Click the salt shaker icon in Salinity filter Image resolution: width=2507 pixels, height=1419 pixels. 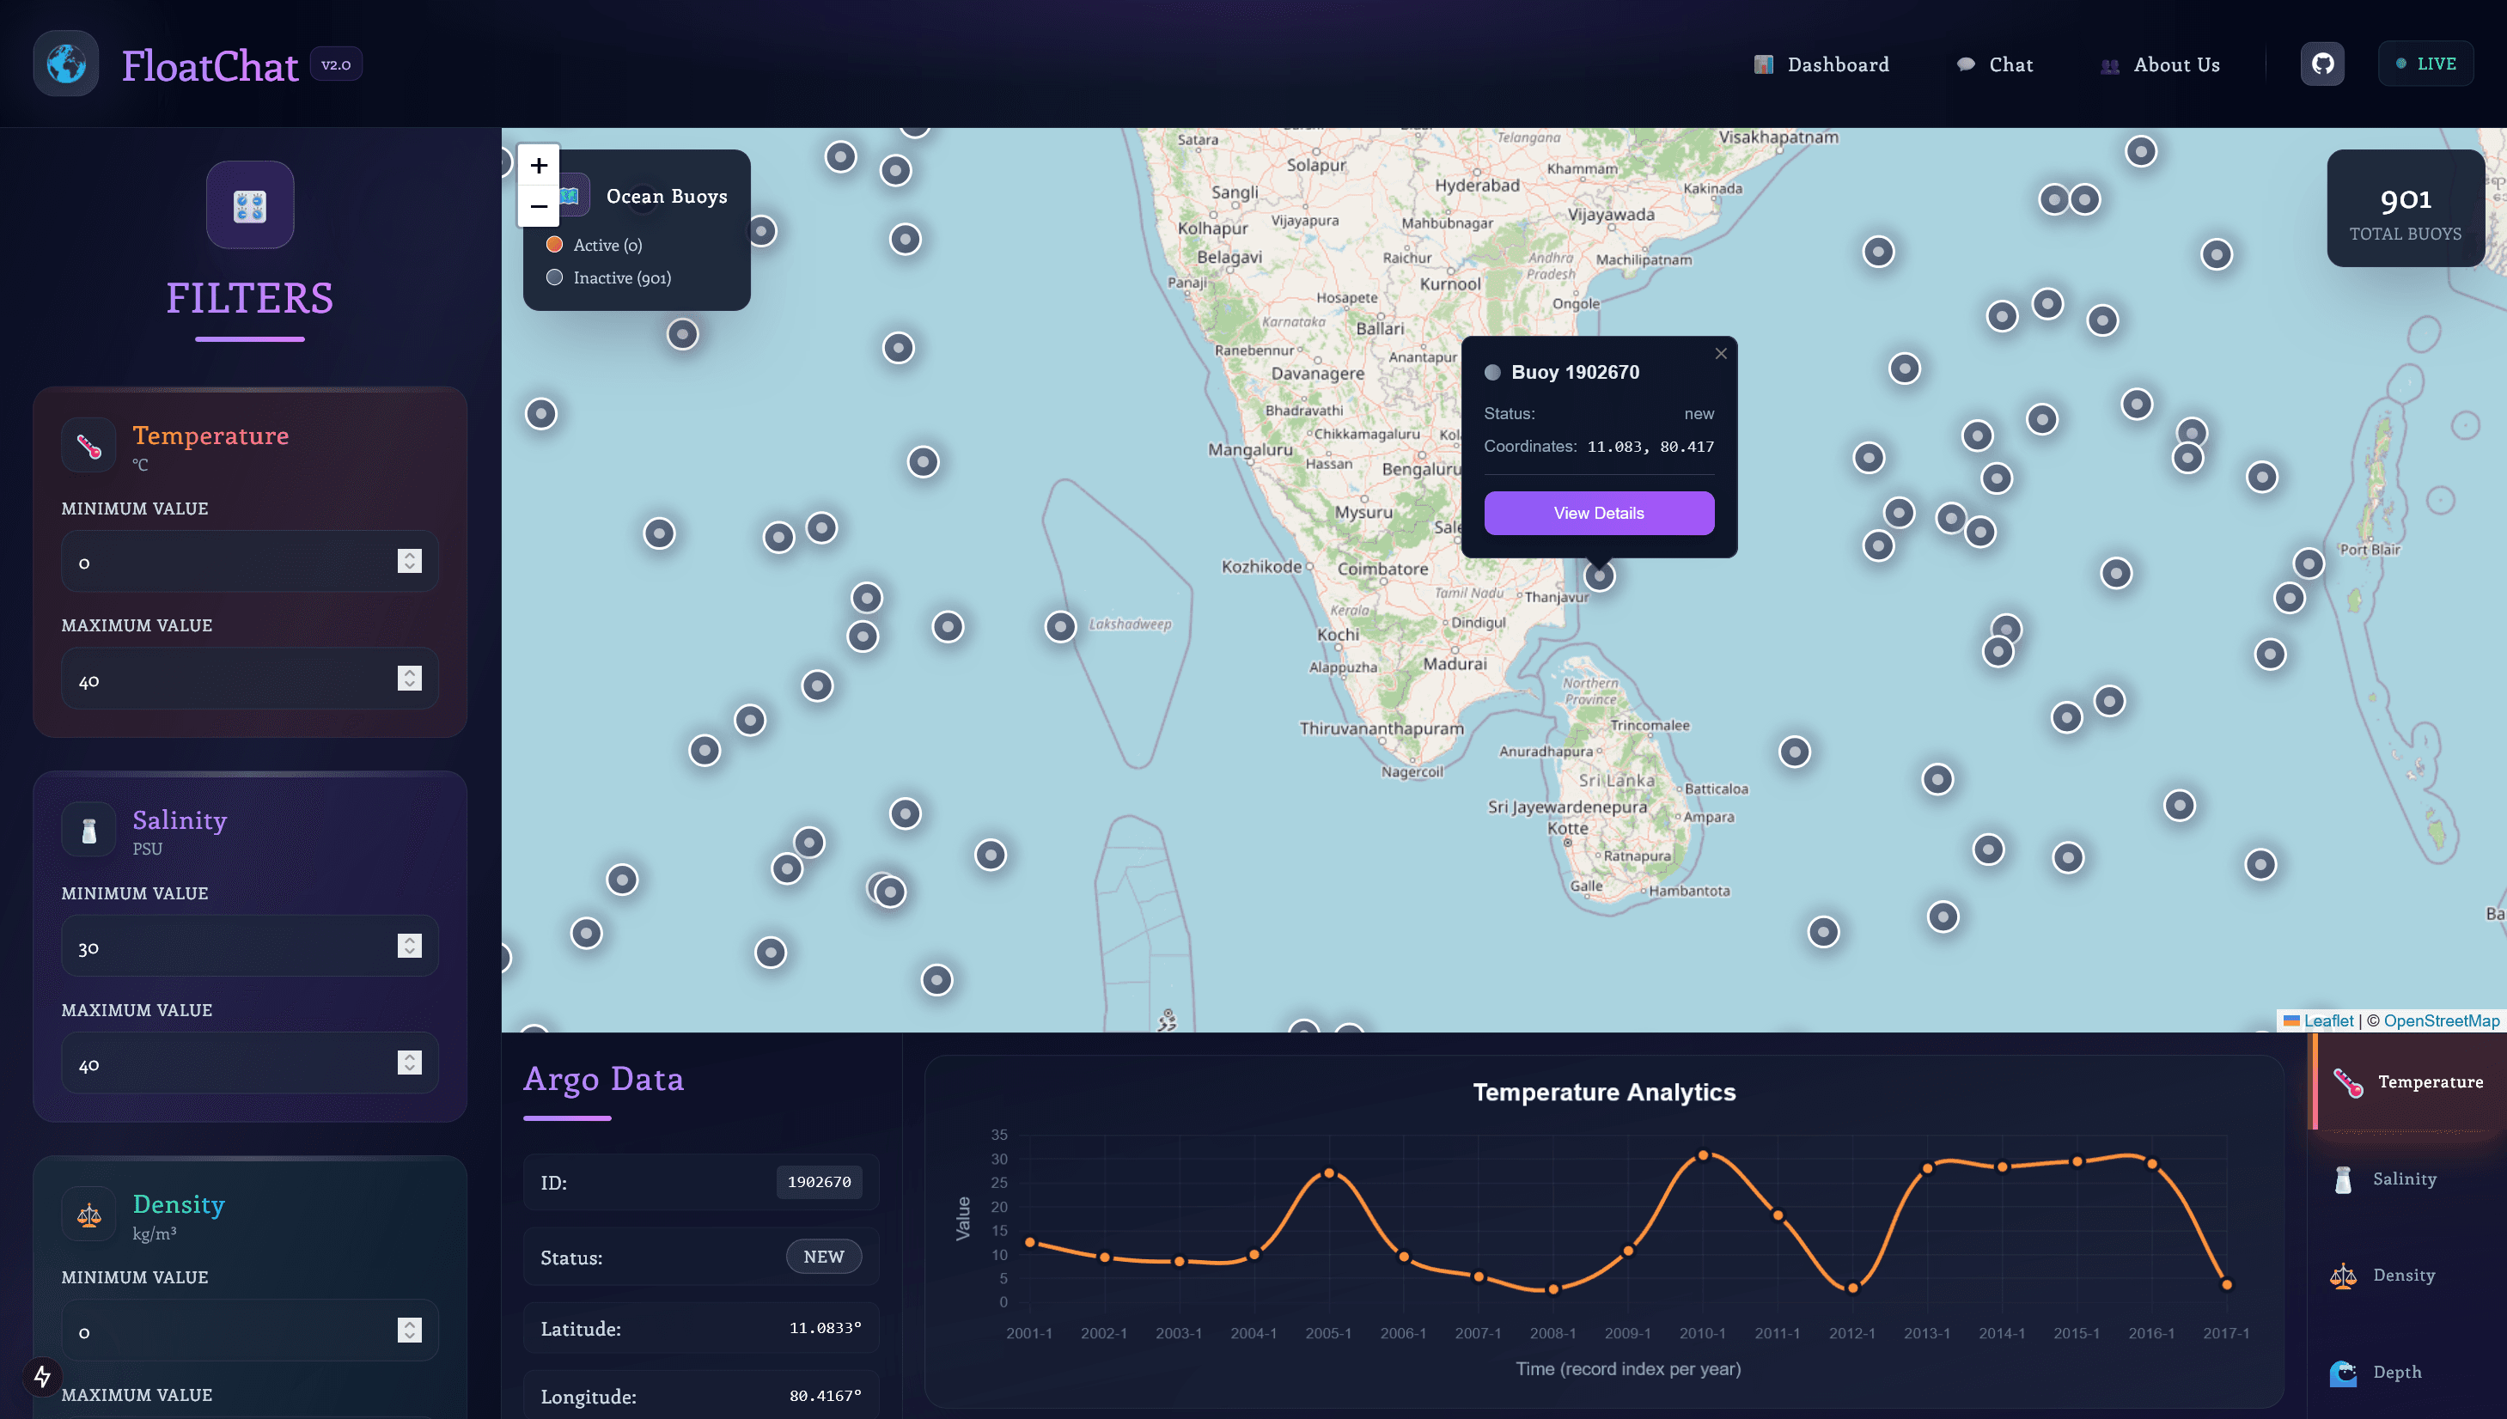pyautogui.click(x=88, y=831)
